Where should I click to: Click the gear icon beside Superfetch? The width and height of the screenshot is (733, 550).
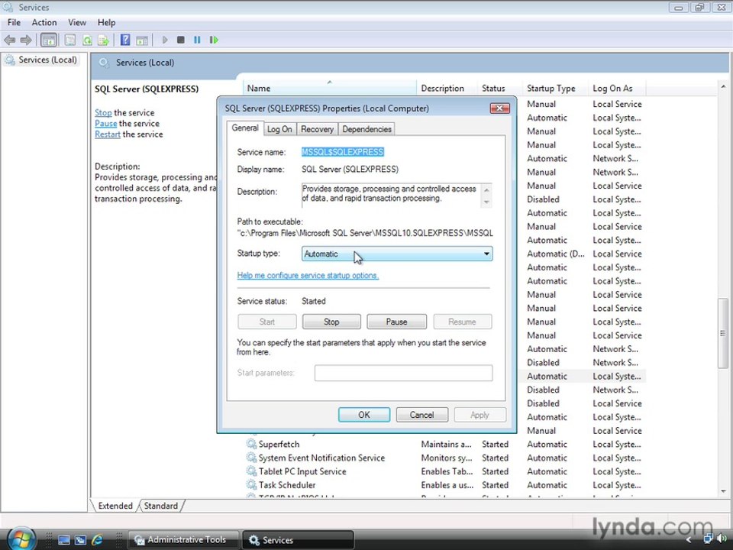point(251,444)
